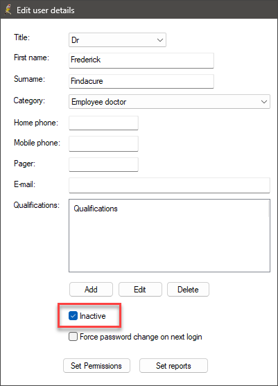This screenshot has width=278, height=386.
Task: Click the Mobile phone text field
Action: [x=104, y=143]
